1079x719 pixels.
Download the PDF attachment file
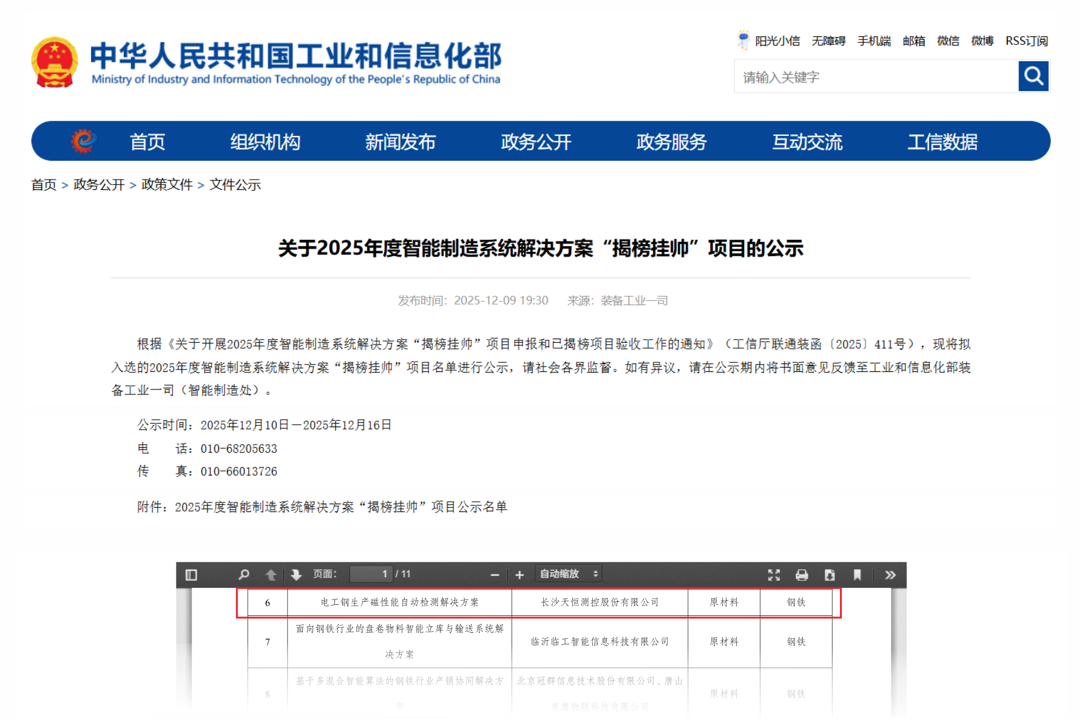(829, 574)
